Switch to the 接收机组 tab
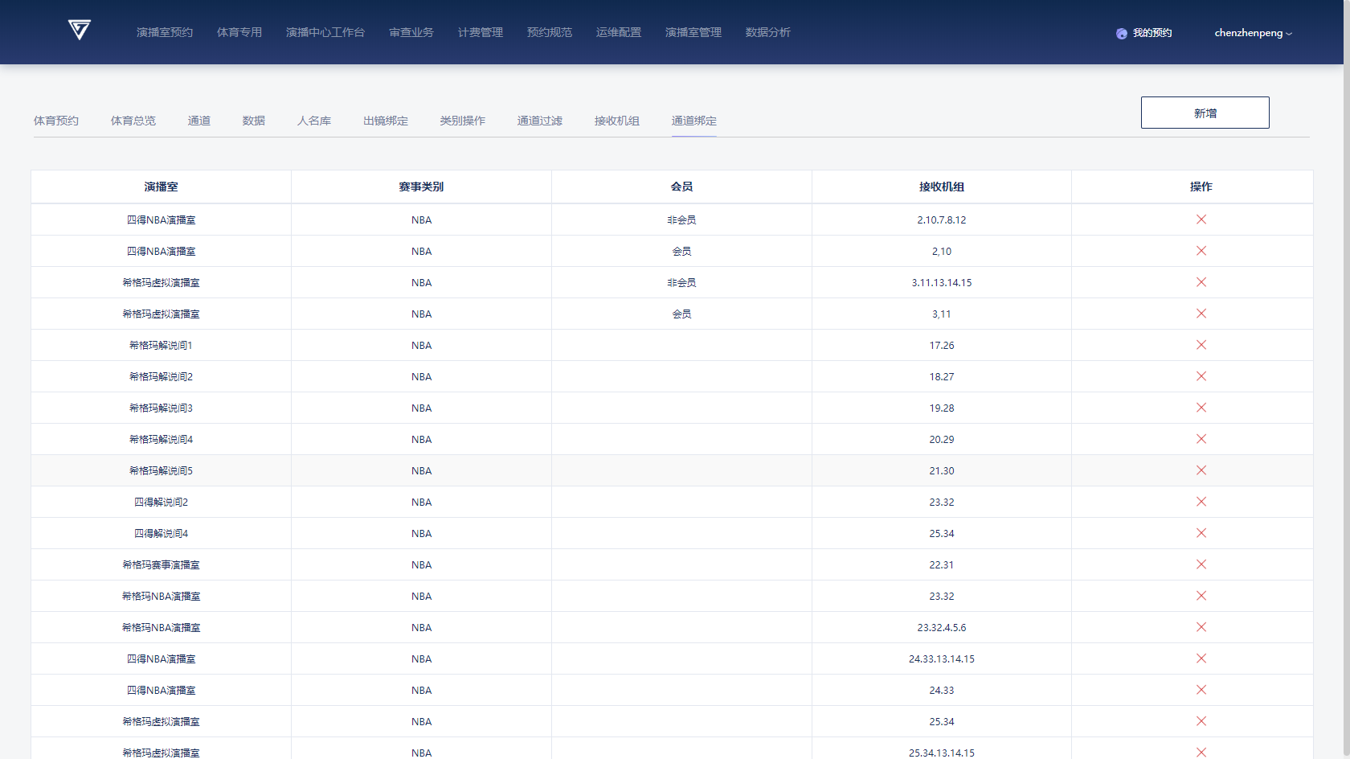Screen dimensions: 1350x759 click(x=616, y=121)
